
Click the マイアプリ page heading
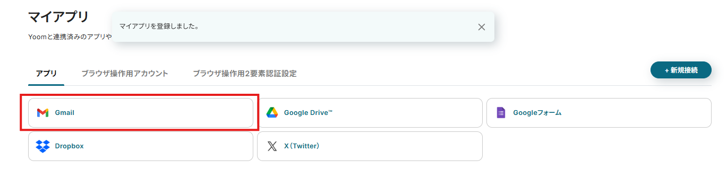(58, 16)
